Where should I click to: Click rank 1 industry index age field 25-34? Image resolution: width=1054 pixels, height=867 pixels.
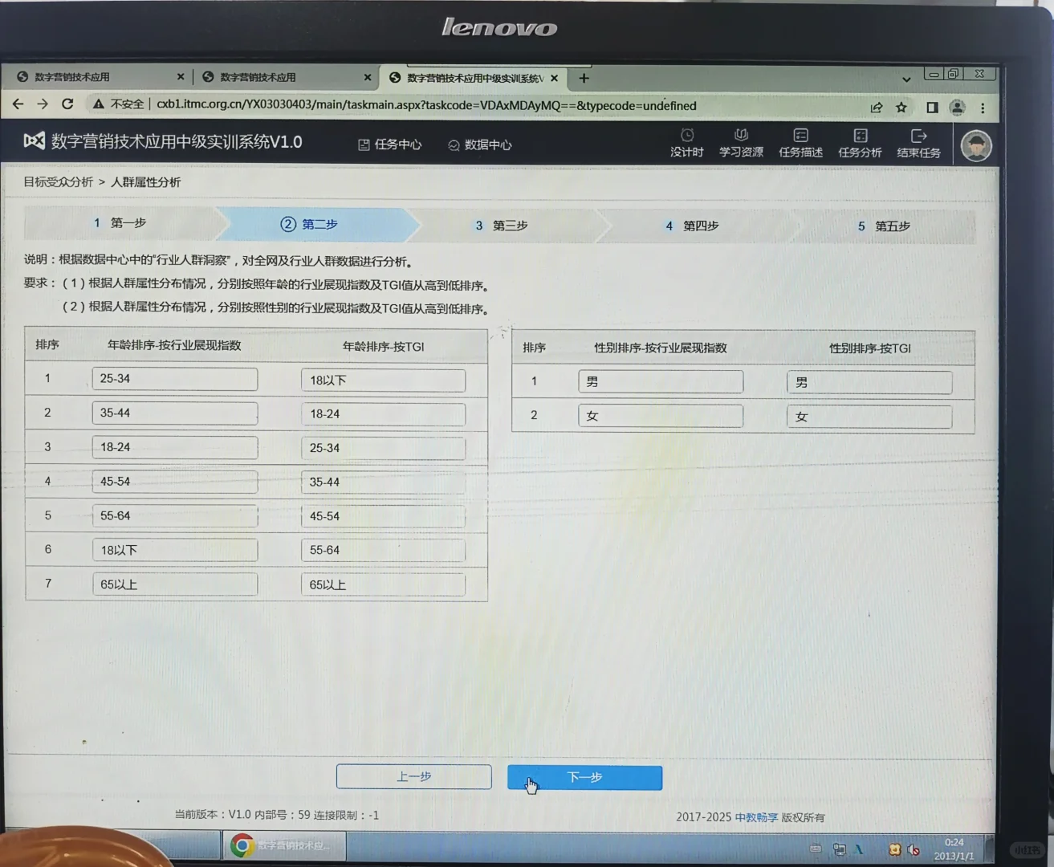click(x=175, y=379)
